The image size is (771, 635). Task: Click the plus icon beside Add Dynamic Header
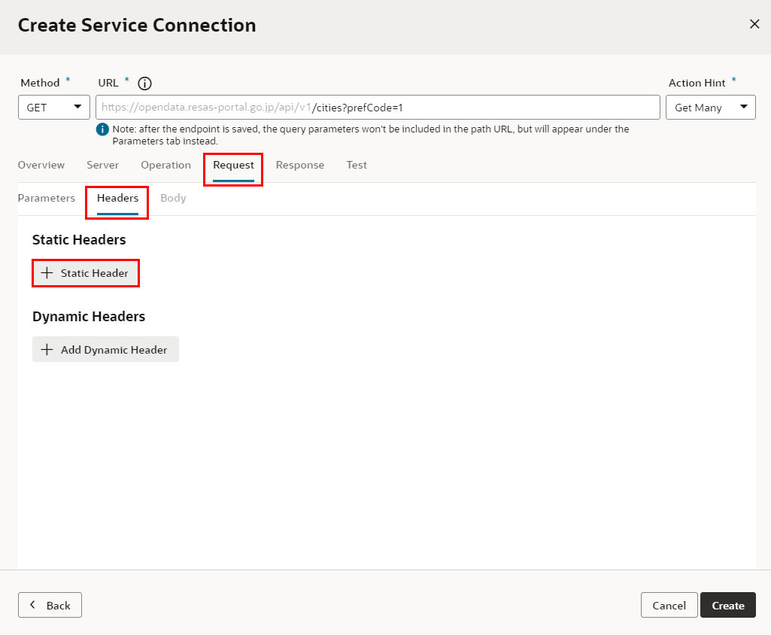click(47, 350)
